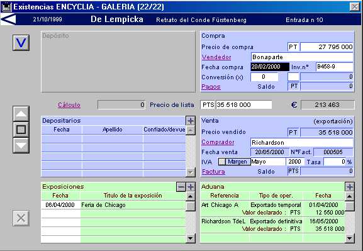Click the declared value 12 550 000
Viewport: 363px width, 251px height.
click(x=330, y=213)
